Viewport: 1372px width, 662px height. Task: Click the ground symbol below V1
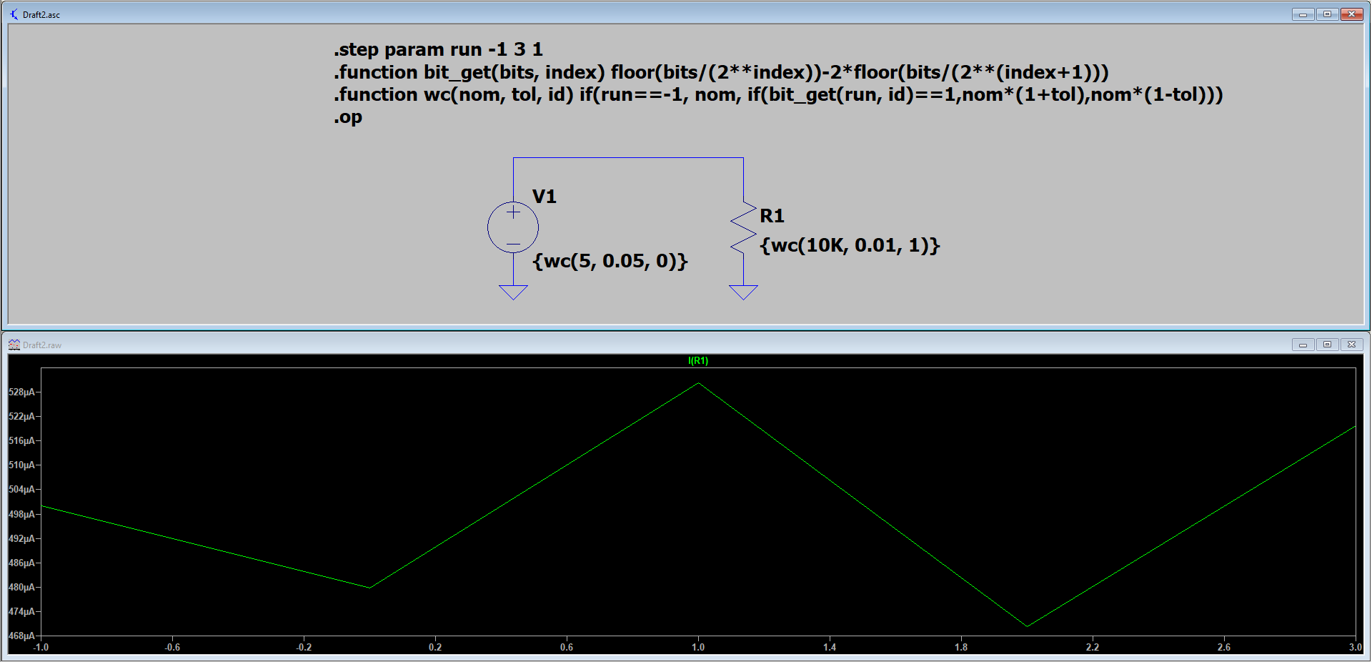[513, 292]
